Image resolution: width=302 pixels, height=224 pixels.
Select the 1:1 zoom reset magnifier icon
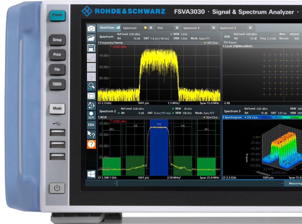click(91, 86)
